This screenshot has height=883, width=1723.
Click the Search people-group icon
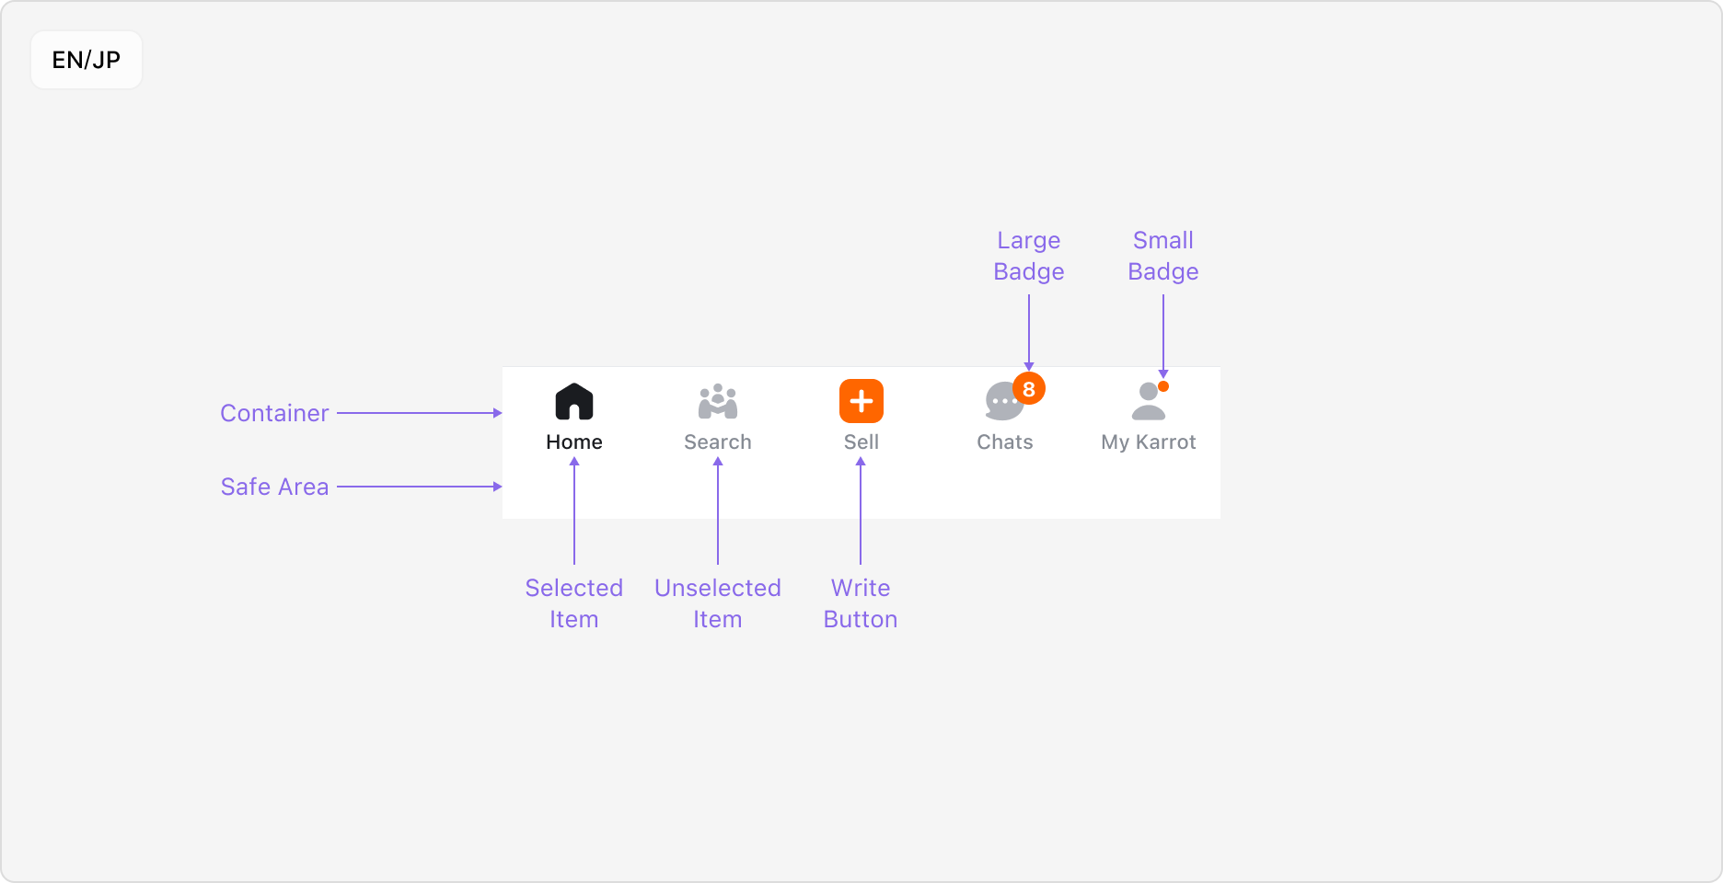coord(717,402)
